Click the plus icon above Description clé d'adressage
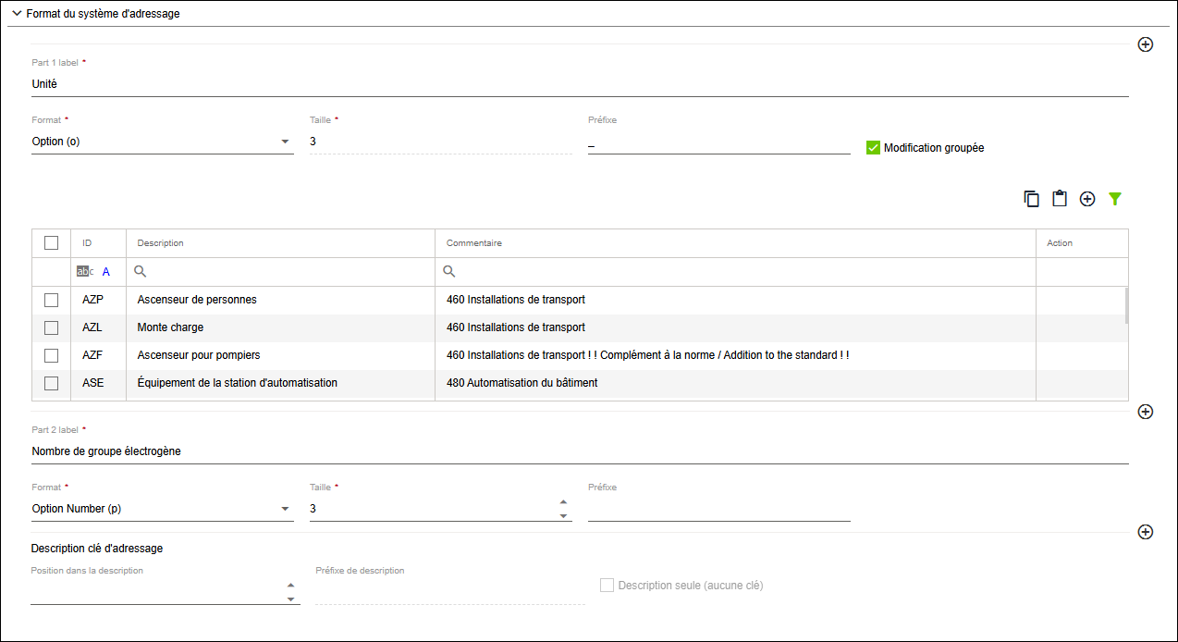Viewport: 1178px width, 642px height. (1145, 532)
